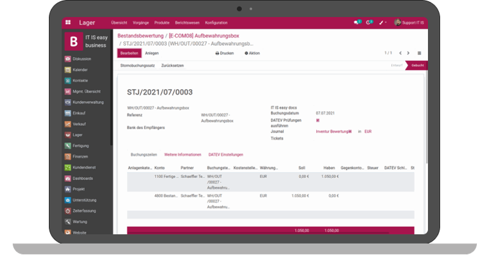489x255 pixels.
Task: Switch to the DATEV Einstellungen tab
Action: [226, 154]
